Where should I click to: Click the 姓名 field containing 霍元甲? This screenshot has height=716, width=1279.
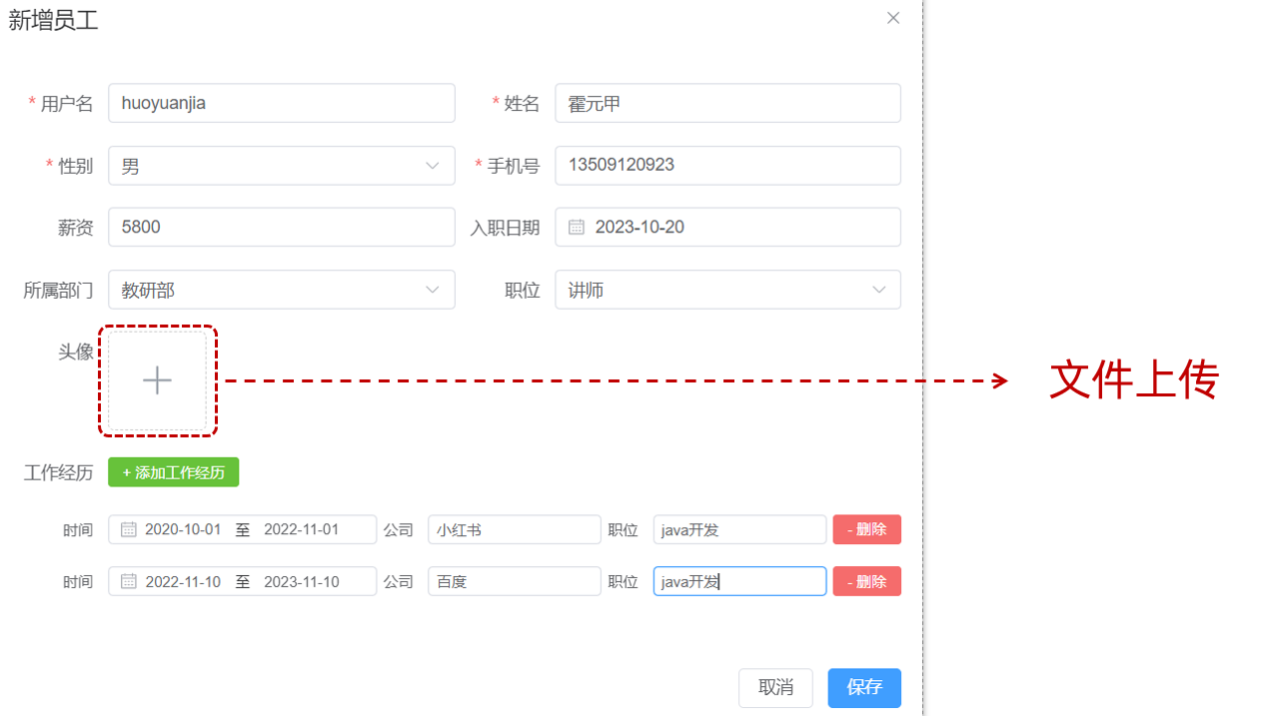(x=727, y=103)
